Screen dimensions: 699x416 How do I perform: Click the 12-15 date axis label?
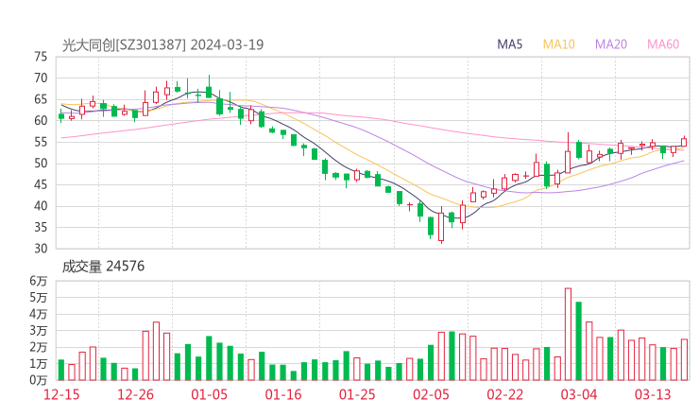61,394
